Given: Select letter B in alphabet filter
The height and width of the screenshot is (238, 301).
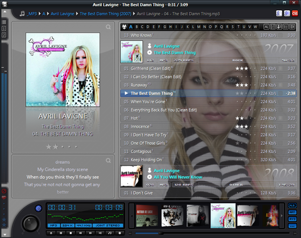Looking at the screenshot, I should 137,26.
